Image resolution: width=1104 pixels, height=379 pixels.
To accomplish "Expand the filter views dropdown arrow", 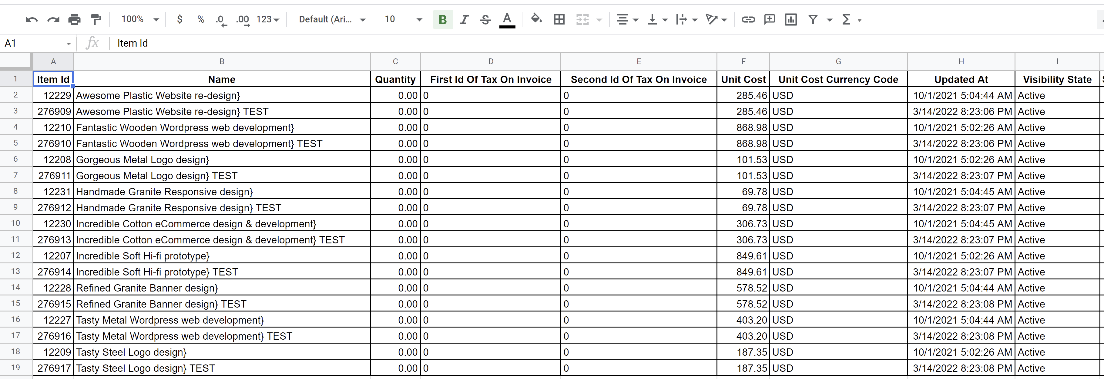I will point(829,20).
